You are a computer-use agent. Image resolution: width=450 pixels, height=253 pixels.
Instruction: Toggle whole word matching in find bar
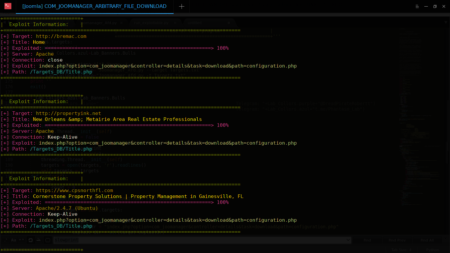[x=21, y=240]
